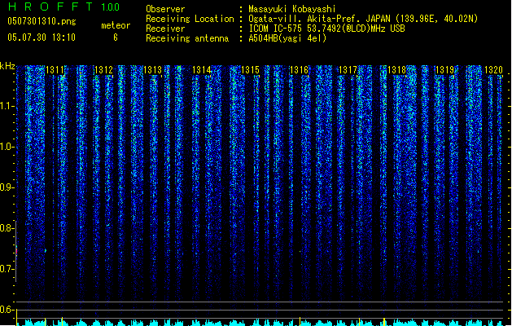Click the red signal spot near 0.75 kHz
This screenshot has height=326, width=512.
pyautogui.click(x=16, y=252)
